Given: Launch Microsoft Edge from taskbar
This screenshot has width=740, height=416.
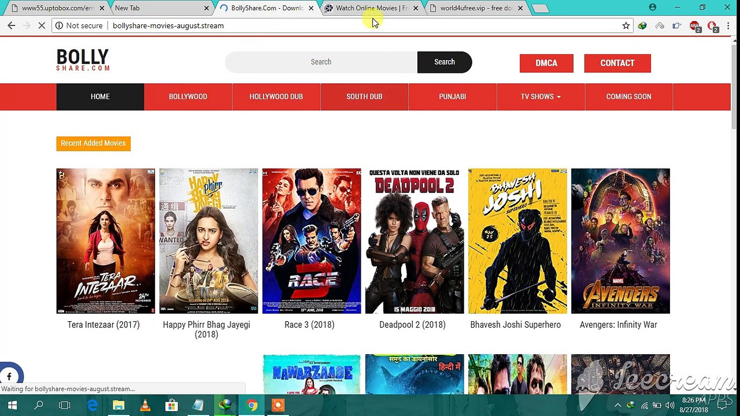Looking at the screenshot, I should click(92, 406).
